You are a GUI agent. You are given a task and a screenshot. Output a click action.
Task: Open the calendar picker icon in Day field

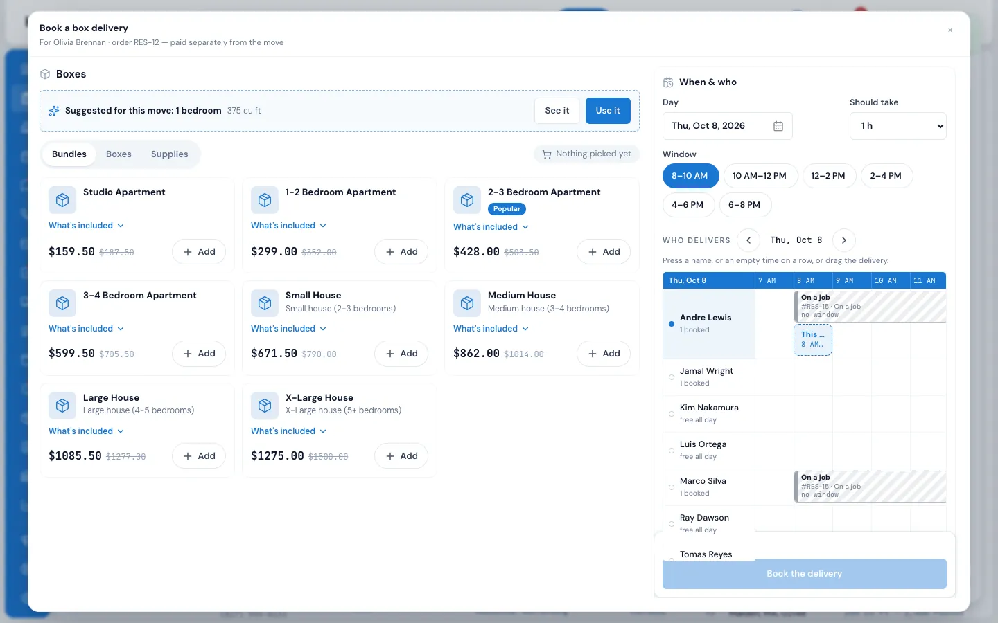(x=778, y=126)
